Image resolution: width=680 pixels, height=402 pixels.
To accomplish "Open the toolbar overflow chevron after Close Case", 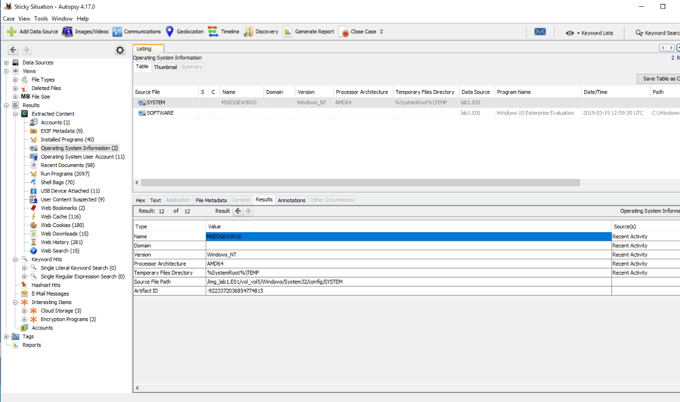I will tap(382, 32).
